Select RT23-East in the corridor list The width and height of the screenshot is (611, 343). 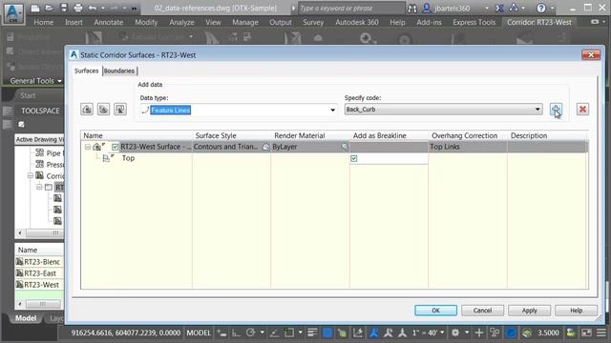pos(40,273)
